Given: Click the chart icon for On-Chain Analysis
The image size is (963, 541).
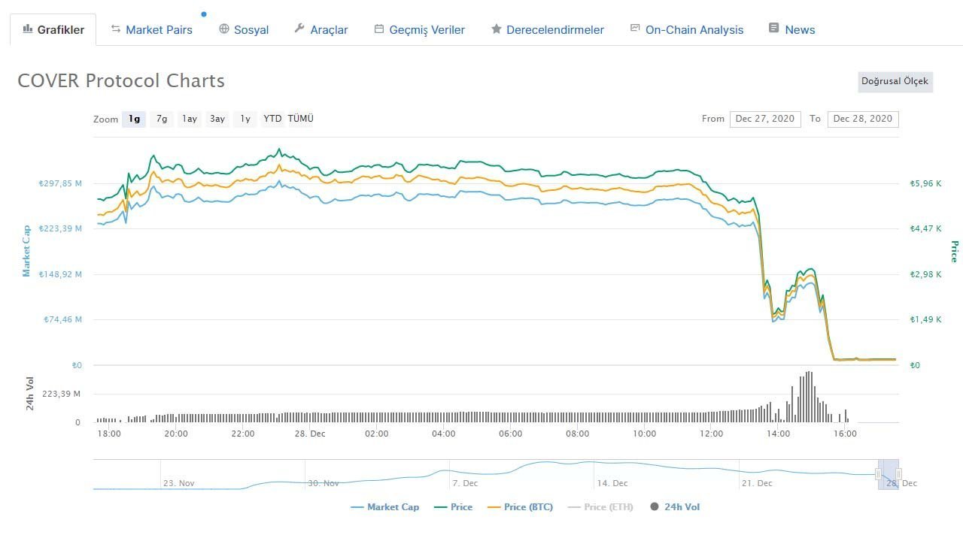Looking at the screenshot, I should pyautogui.click(x=635, y=29).
